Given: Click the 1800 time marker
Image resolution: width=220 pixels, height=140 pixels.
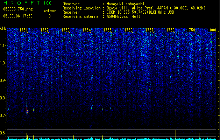Looking at the screenshot, I should click(212, 30).
